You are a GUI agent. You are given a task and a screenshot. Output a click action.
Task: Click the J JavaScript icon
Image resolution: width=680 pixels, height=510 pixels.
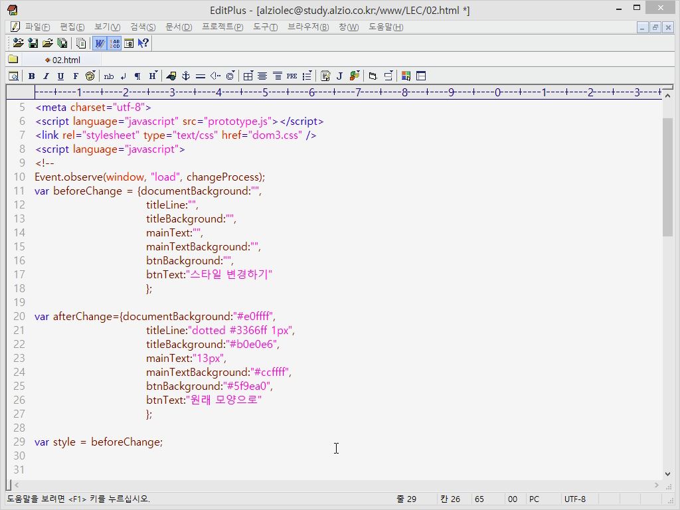tap(339, 76)
